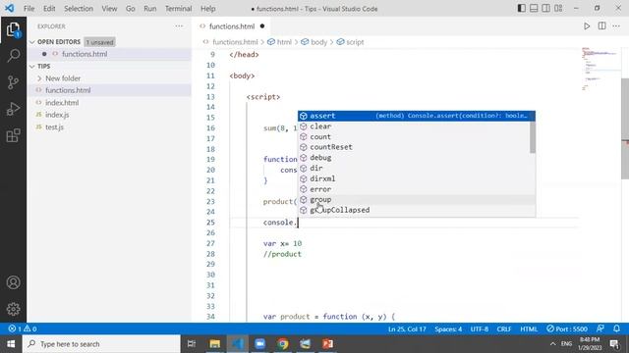Image resolution: width=629 pixels, height=353 pixels.
Task: Open the Go menu
Action: pyautogui.click(x=131, y=9)
